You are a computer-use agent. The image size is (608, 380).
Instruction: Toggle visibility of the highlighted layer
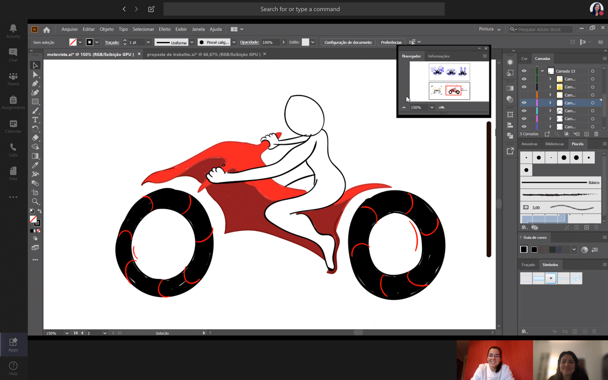click(524, 103)
